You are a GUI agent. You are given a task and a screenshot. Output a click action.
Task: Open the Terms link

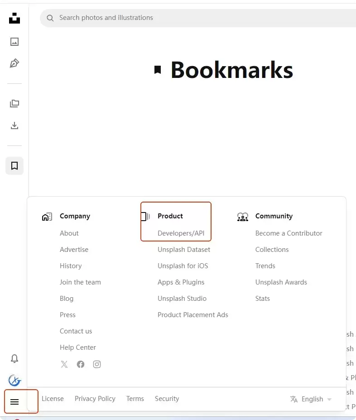[x=135, y=399]
